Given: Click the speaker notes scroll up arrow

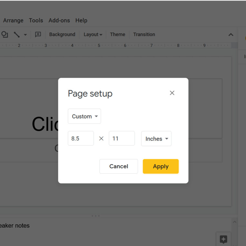Looking at the screenshot, I should (x=235, y=222).
